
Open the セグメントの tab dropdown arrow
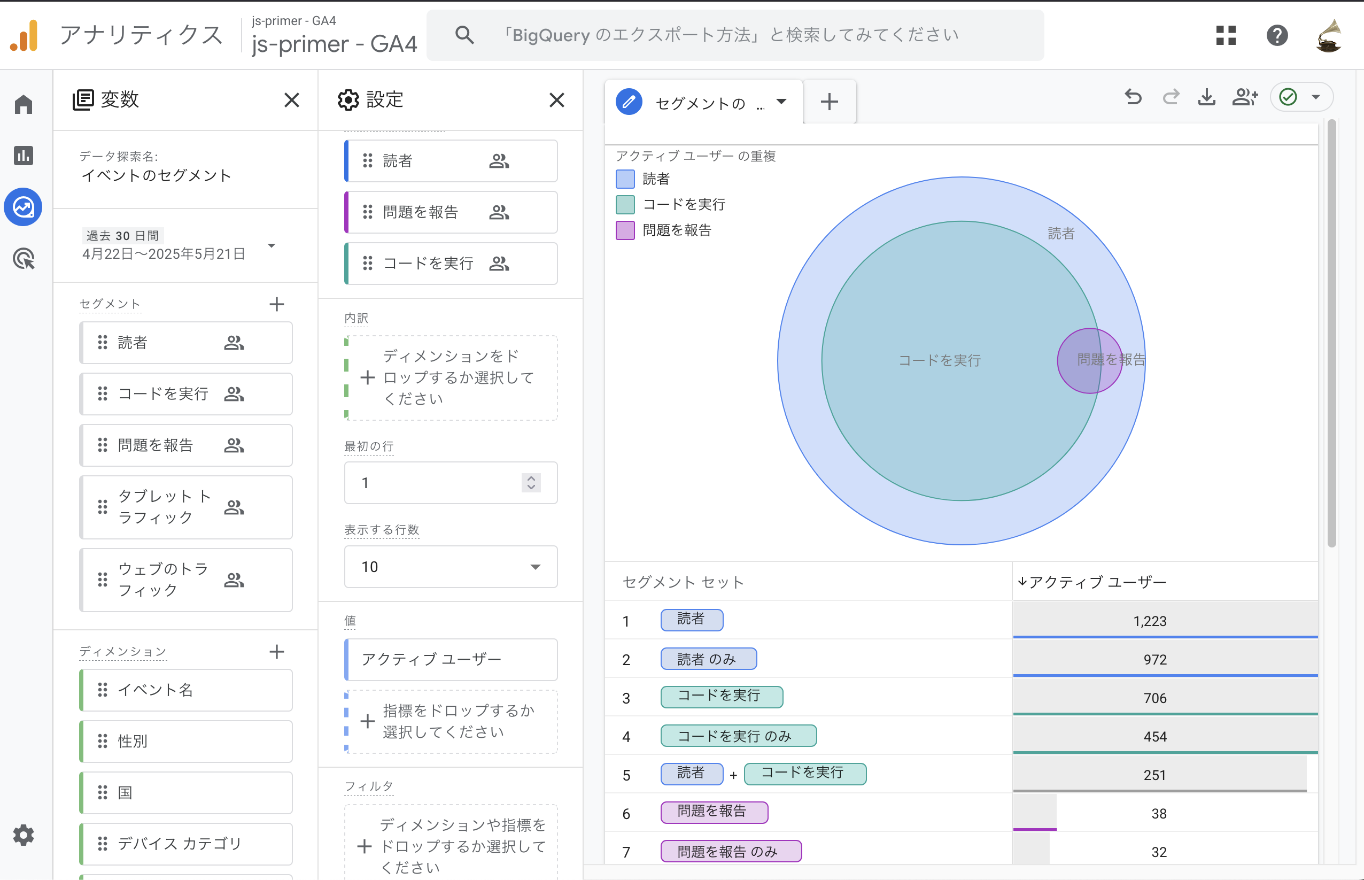781,102
